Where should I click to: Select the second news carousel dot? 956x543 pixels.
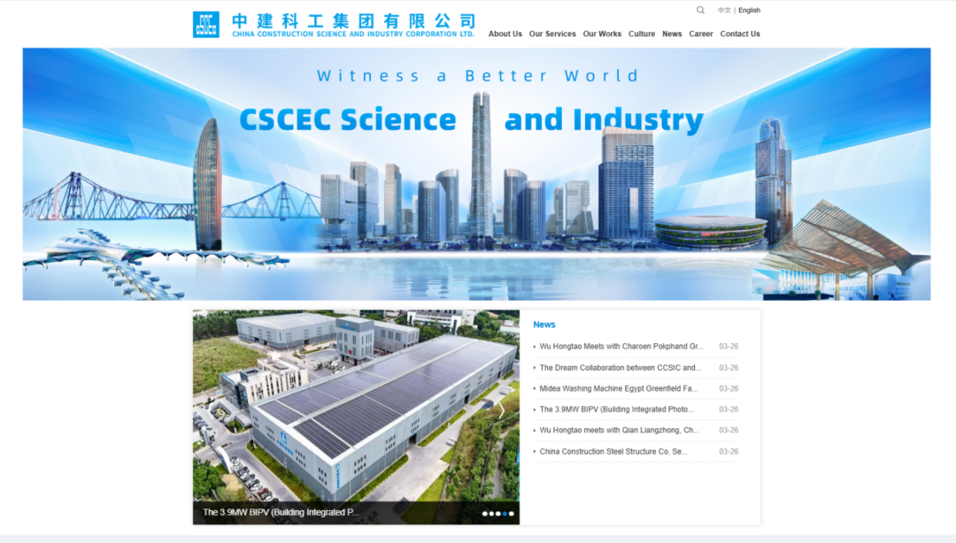[491, 514]
